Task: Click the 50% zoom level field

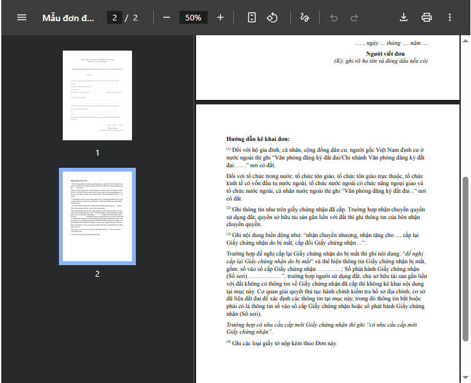Action: coord(193,17)
